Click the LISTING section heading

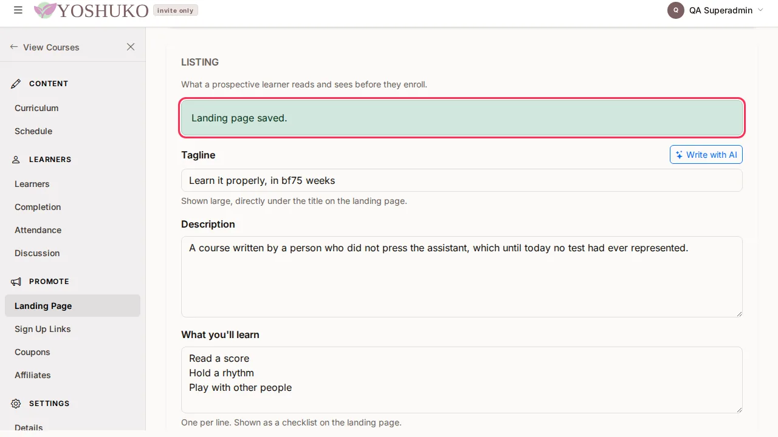coord(200,62)
